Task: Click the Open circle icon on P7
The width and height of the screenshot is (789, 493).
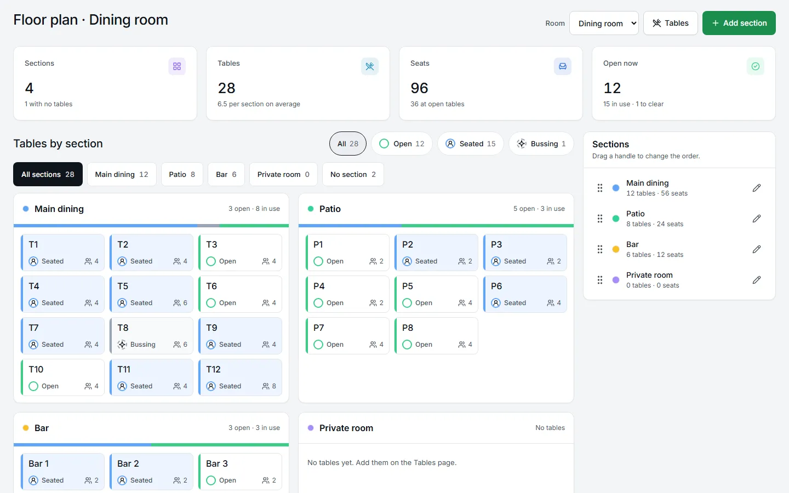Action: 318,345
